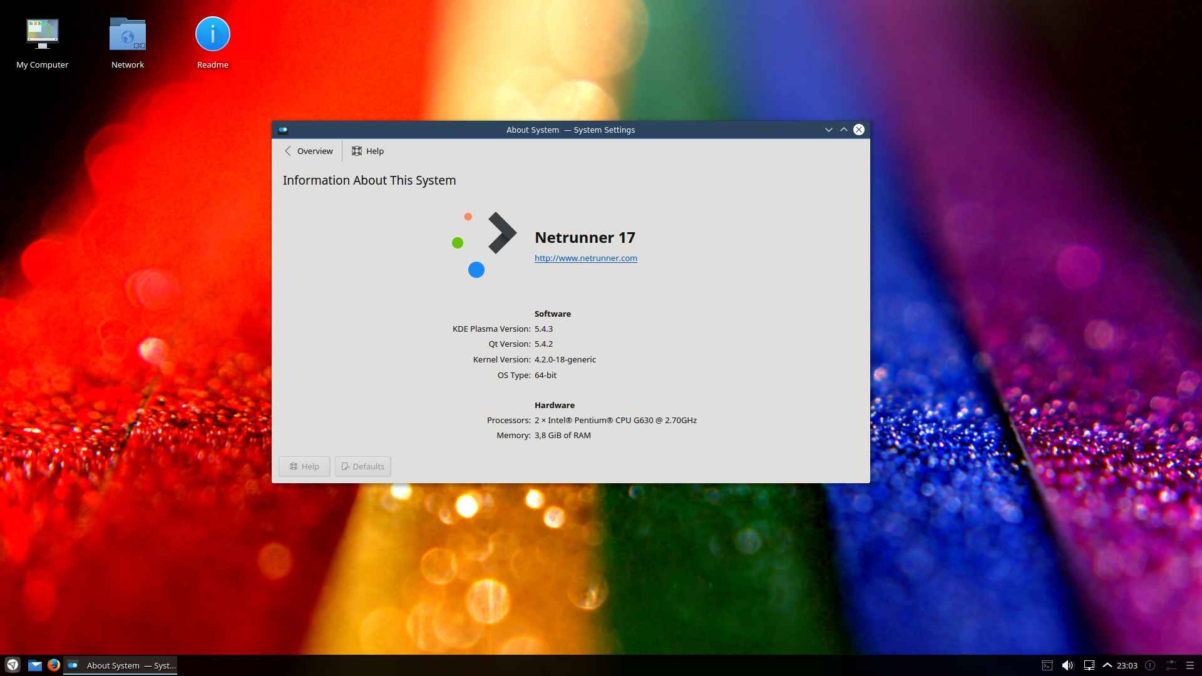Open the terminal icon in the system tray
This screenshot has width=1202, height=676.
click(x=1047, y=665)
